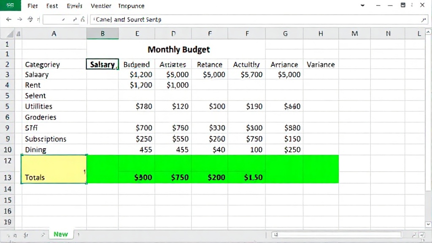432x243 pixels.
Task: Select the Utillities cell
Action: (x=54, y=106)
